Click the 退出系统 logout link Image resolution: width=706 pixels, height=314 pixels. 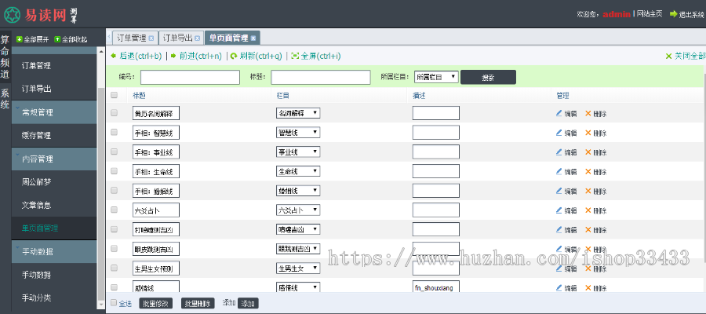(x=686, y=14)
